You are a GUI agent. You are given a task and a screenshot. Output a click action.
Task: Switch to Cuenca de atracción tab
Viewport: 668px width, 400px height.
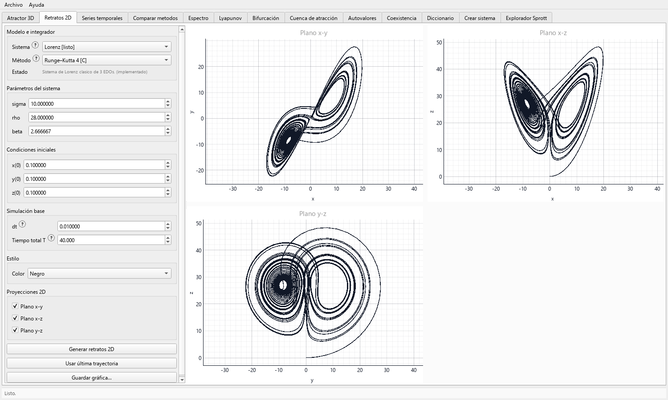pyautogui.click(x=314, y=18)
